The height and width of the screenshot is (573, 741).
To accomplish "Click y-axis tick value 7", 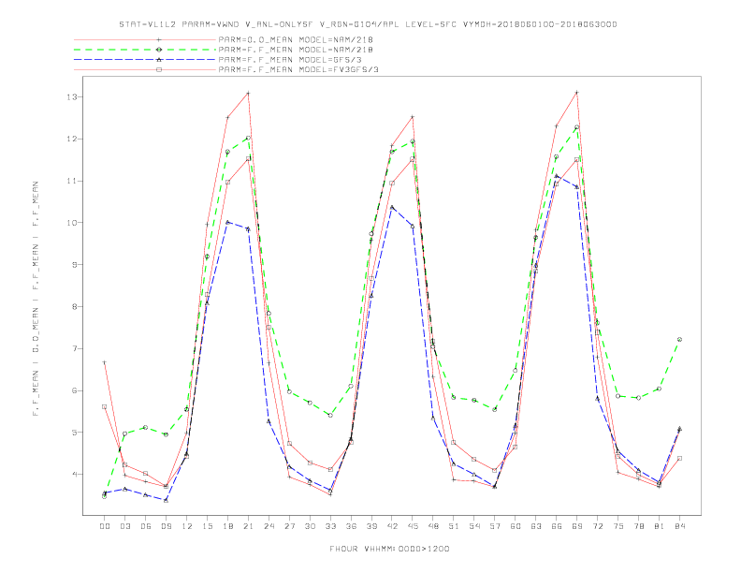I will point(74,348).
